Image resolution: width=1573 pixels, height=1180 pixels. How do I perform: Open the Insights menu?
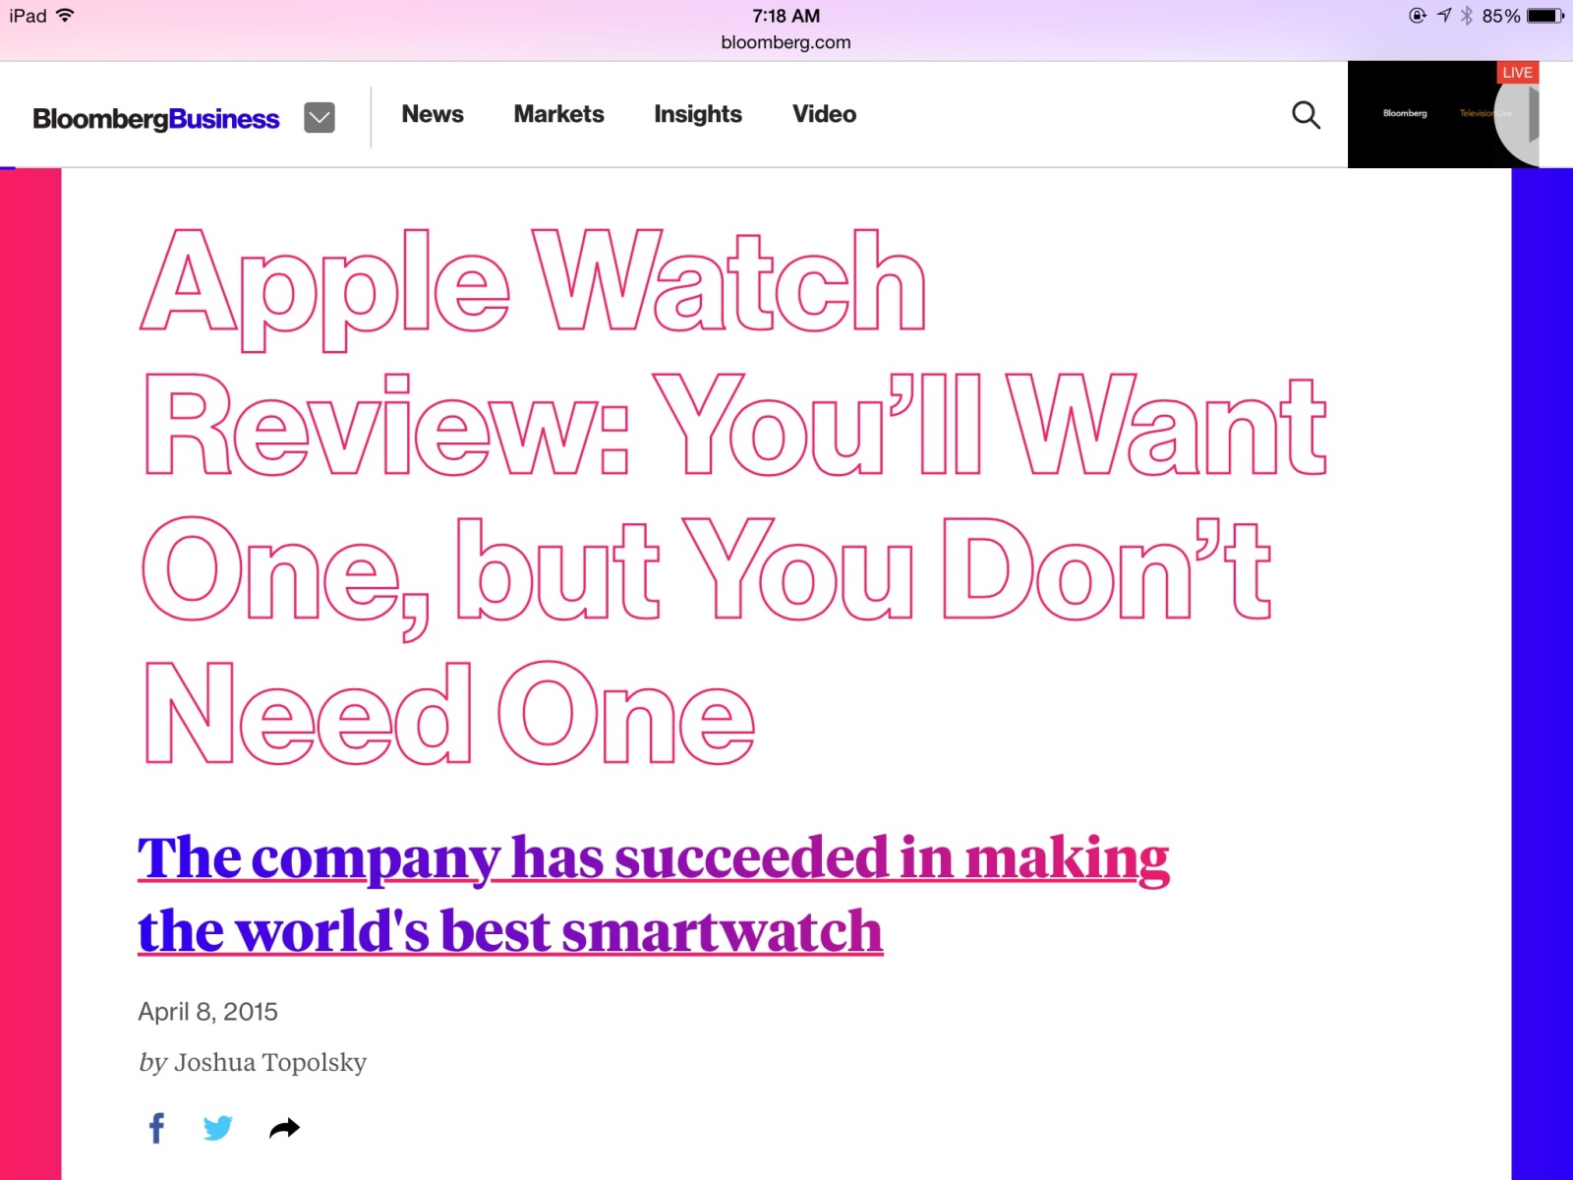point(698,115)
